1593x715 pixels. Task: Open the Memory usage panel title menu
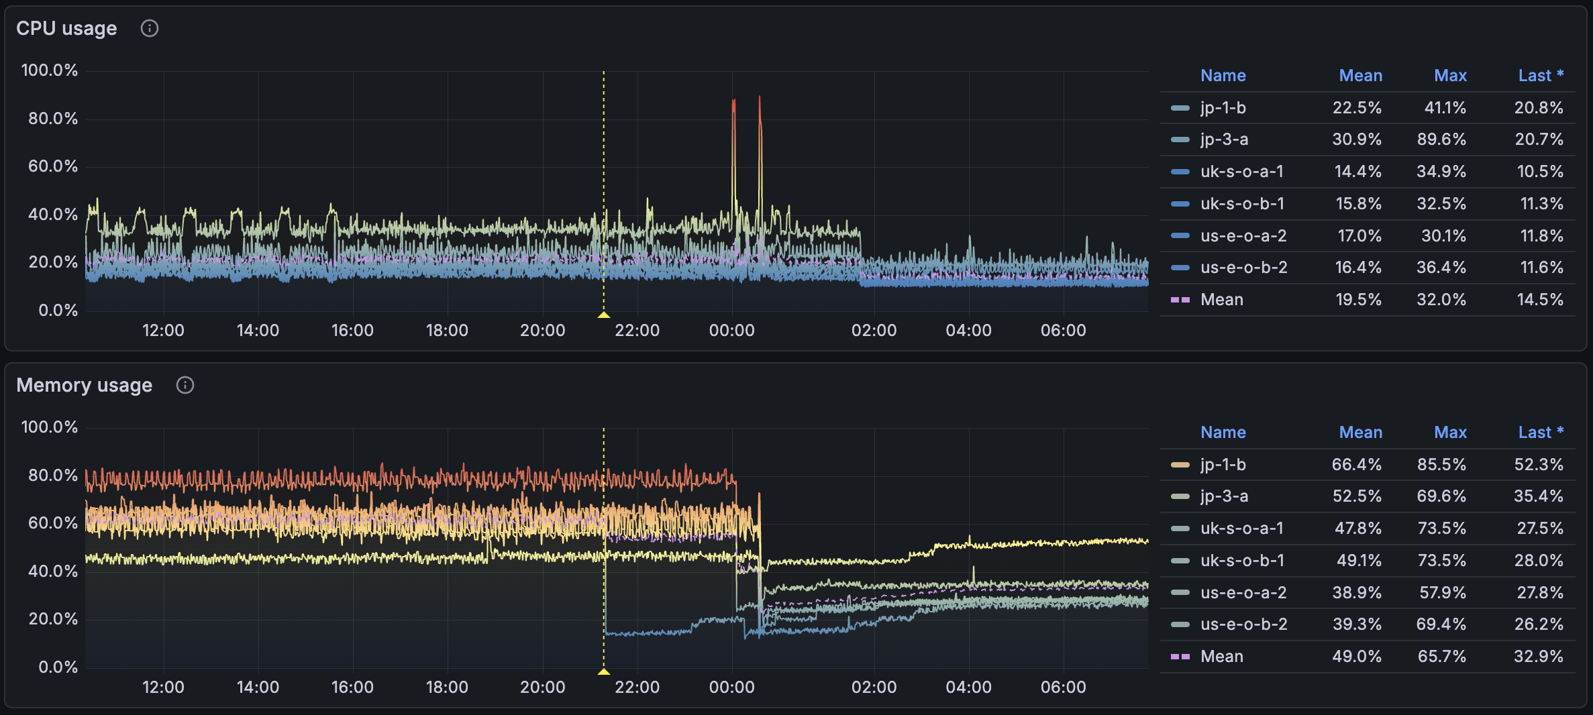pyautogui.click(x=85, y=385)
